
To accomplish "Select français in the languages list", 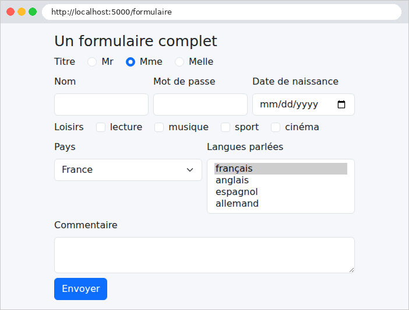I will pyautogui.click(x=281, y=169).
